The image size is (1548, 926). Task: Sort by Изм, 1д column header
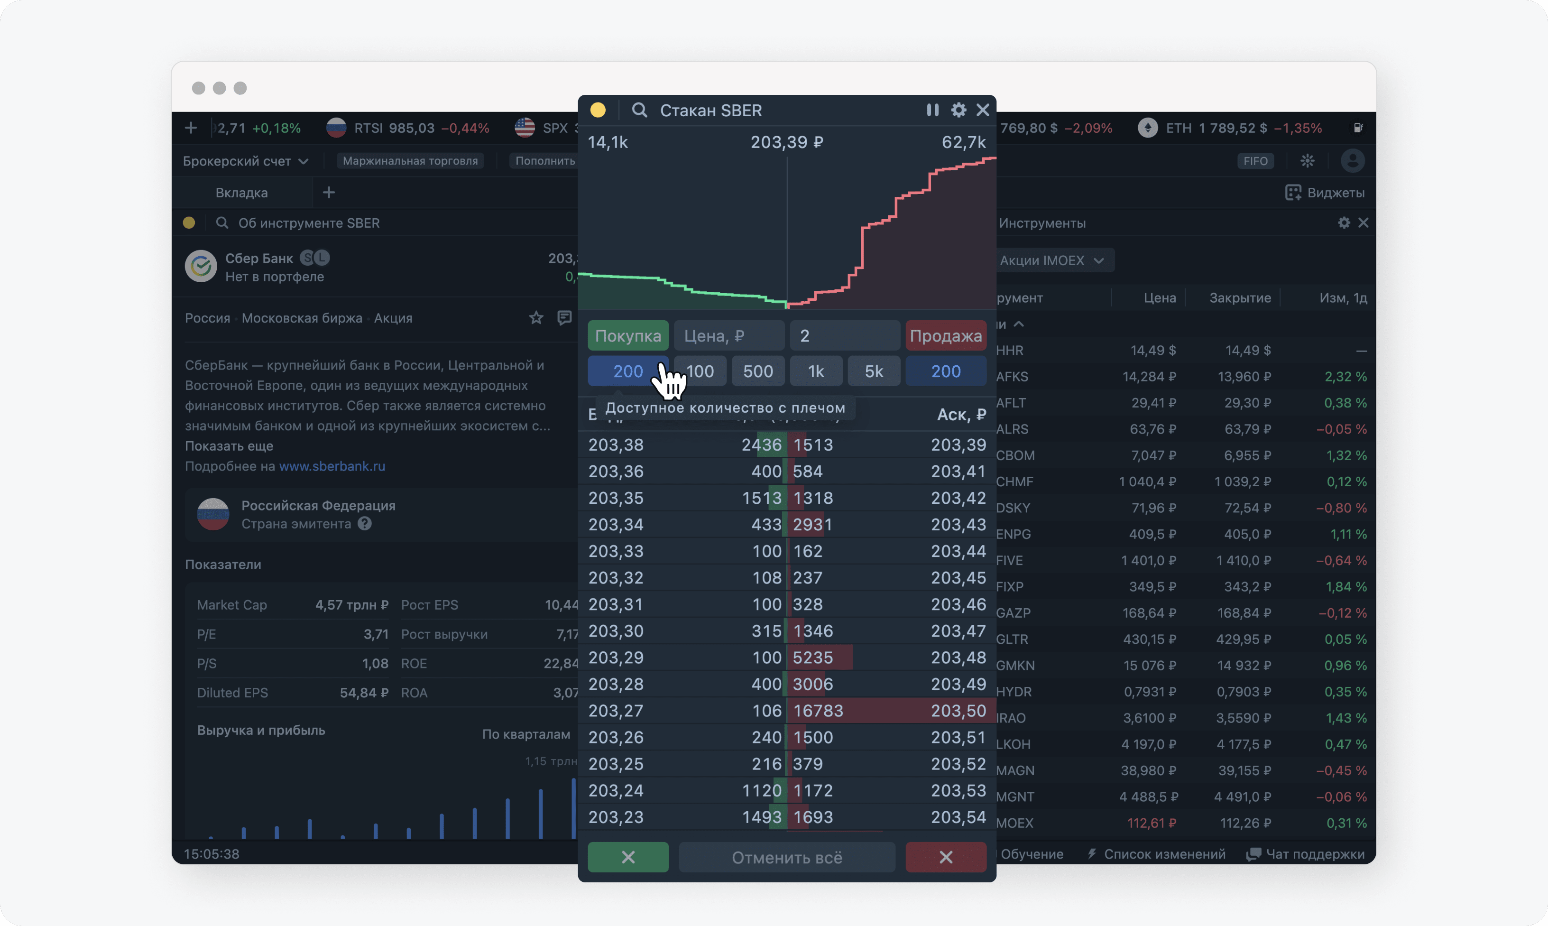pyautogui.click(x=1343, y=298)
